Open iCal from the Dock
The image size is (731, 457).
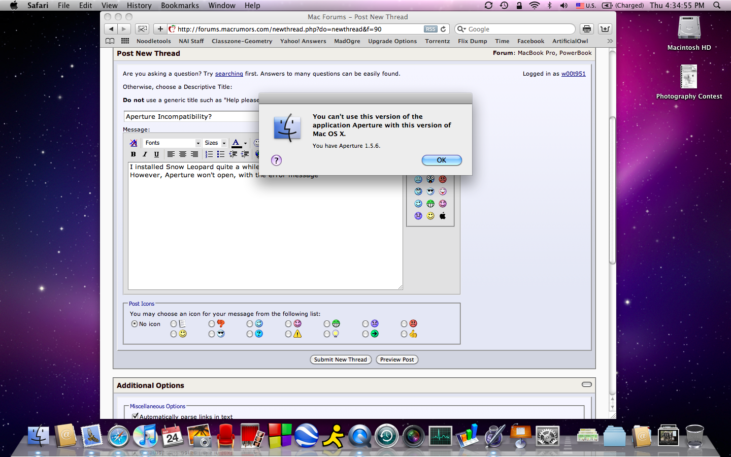[x=173, y=436]
